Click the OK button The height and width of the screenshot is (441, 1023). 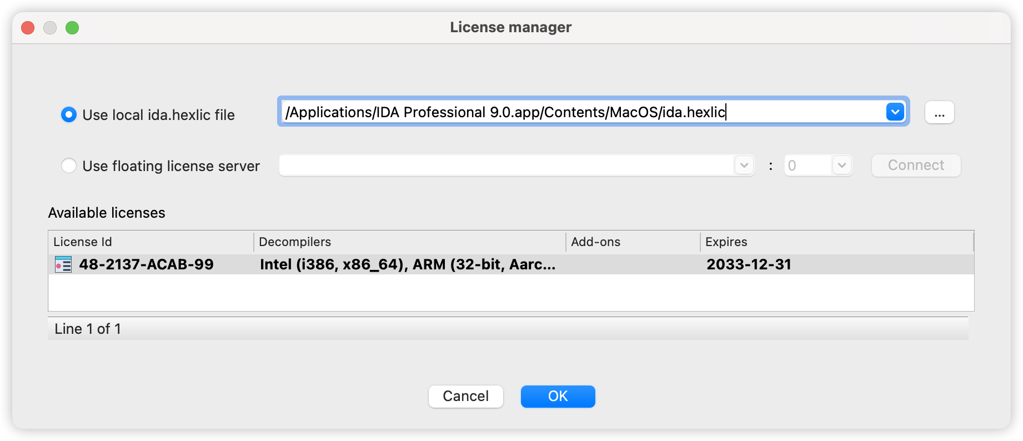point(558,397)
